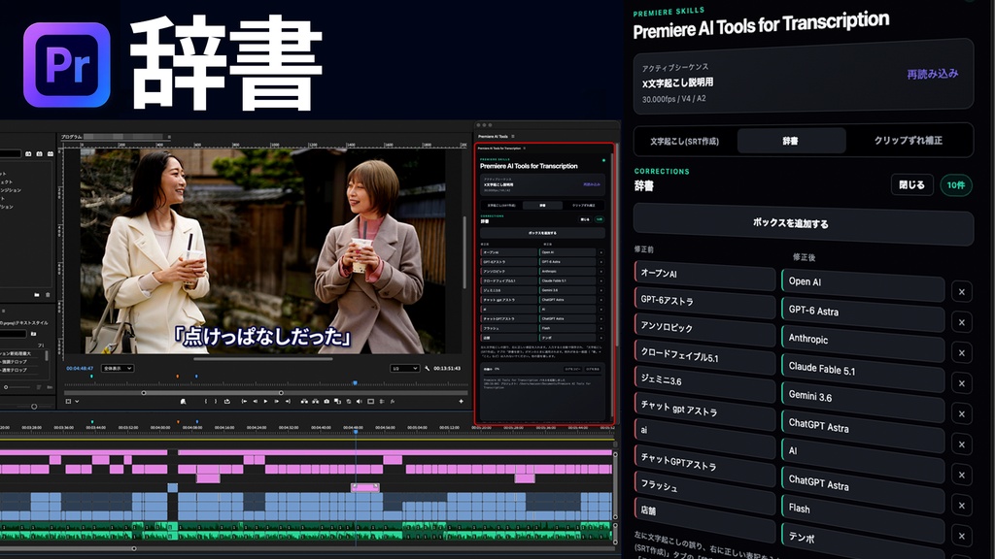Edit the GPT-6アストラ source field
This screenshot has width=995, height=559.
(x=704, y=302)
